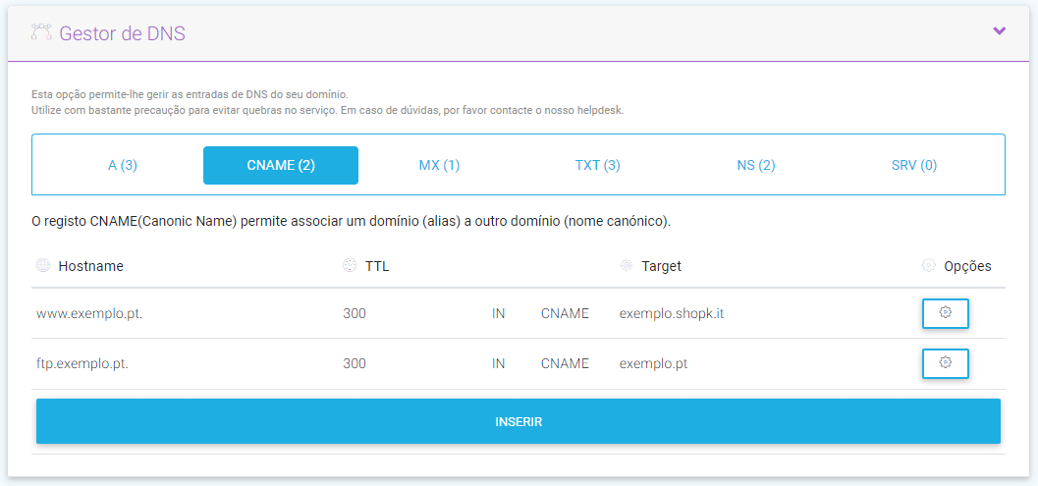1038x486 pixels.
Task: Open the TXT (3) records tab
Action: coord(597,165)
